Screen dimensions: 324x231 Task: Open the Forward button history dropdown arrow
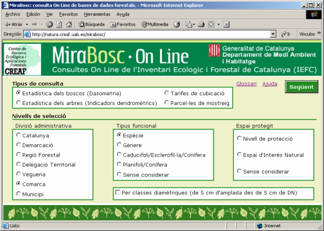pos(42,25)
